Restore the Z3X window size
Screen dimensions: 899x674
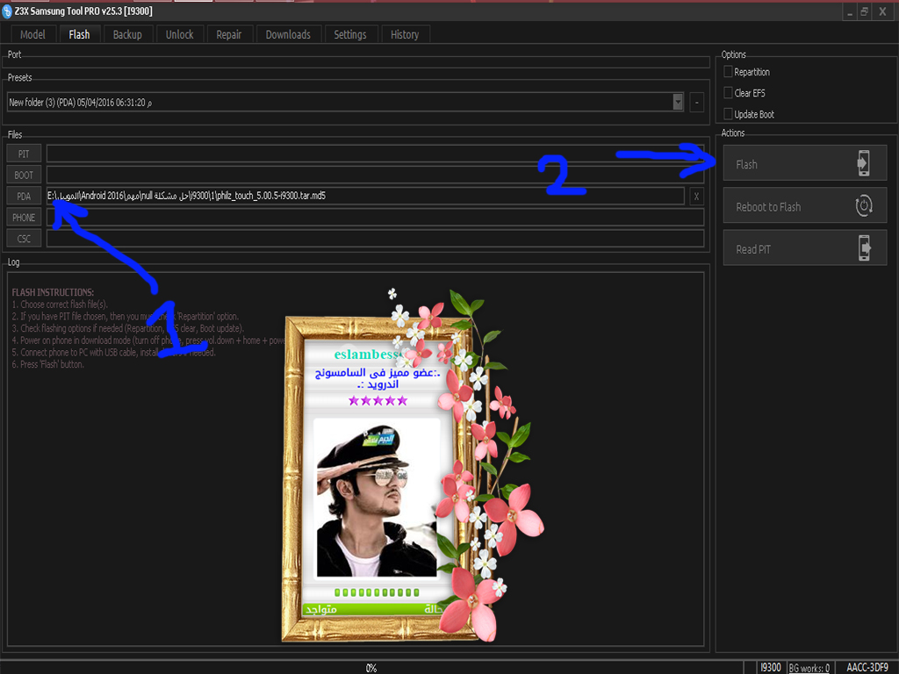(x=865, y=11)
